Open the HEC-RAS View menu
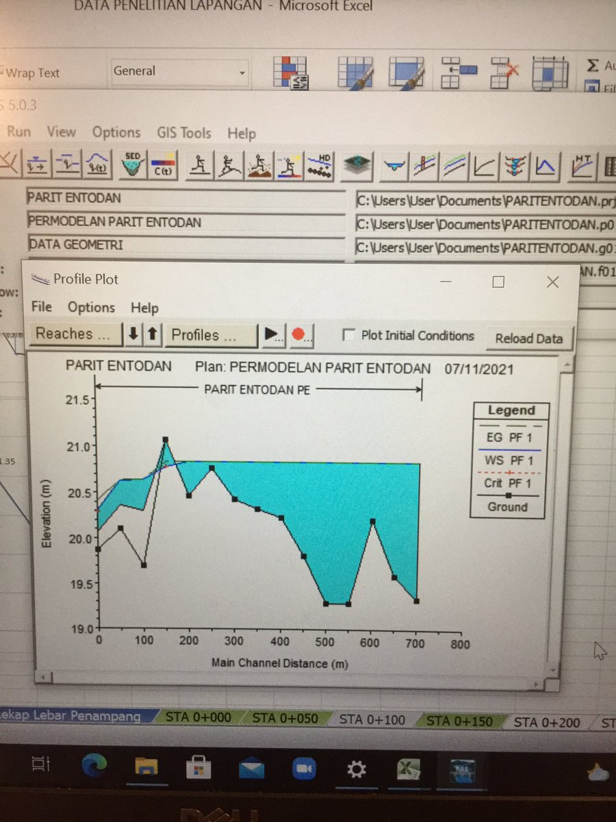 (x=61, y=132)
